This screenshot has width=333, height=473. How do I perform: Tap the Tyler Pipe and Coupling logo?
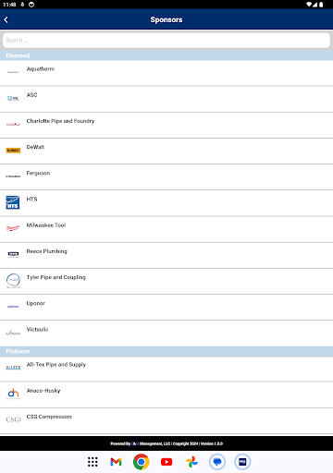(13, 281)
